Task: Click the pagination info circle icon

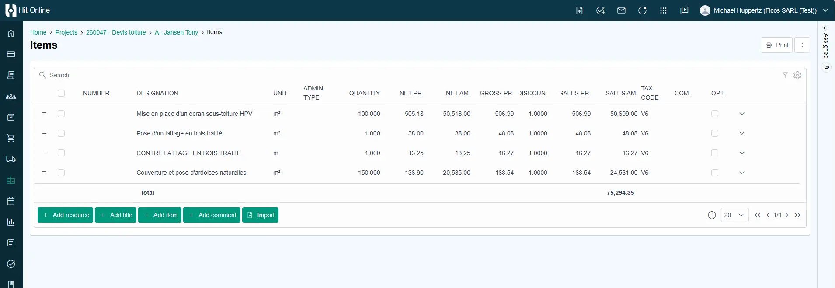Action: (712, 215)
